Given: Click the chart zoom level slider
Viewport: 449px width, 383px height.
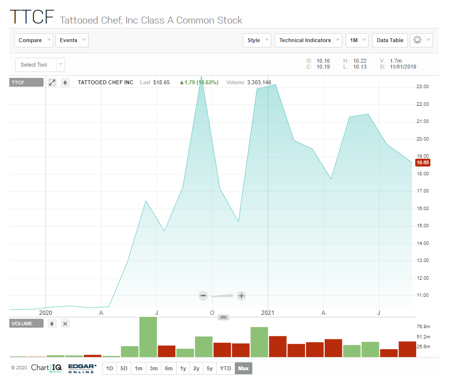Looking at the screenshot, I should (222, 296).
